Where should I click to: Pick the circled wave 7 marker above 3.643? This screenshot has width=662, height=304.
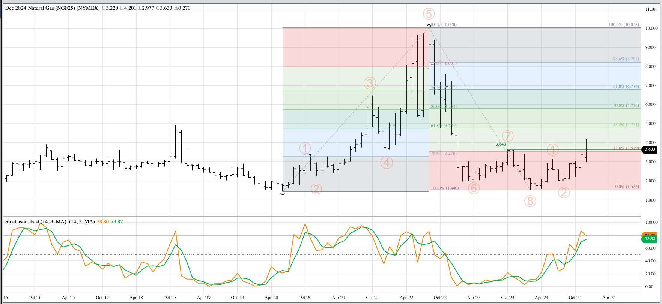[507, 136]
